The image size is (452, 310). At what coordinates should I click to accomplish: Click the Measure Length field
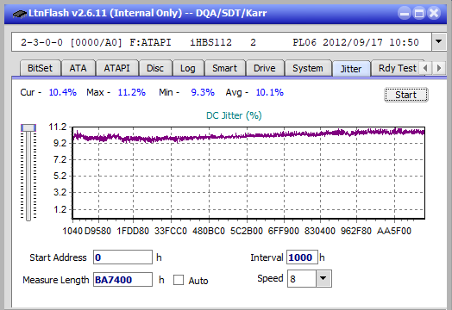122,280
